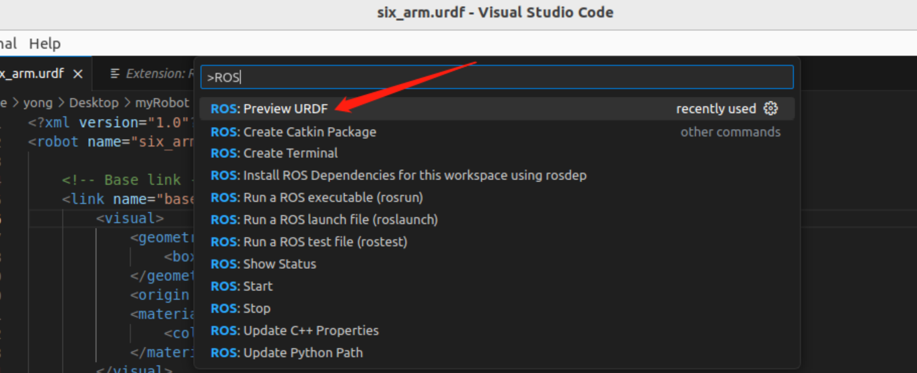Pick ROS: Run a ROS executable (rosrun)
Screen dimensions: 917x373
[x=497, y=198]
